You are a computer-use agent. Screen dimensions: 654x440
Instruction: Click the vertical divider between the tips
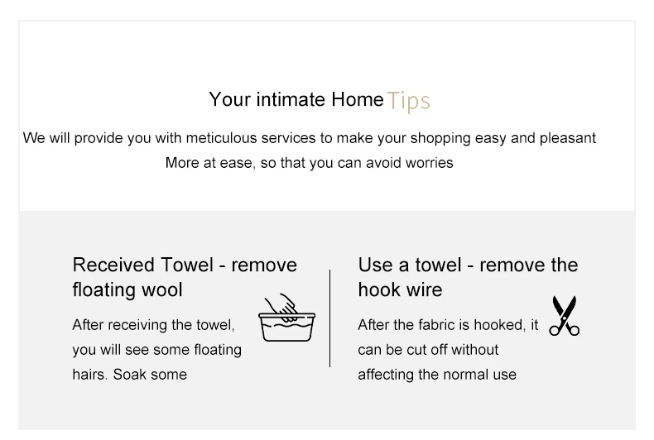pyautogui.click(x=329, y=318)
